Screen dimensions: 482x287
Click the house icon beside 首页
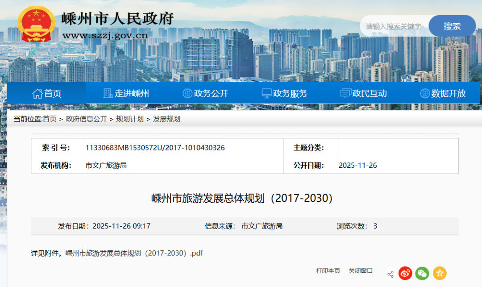(x=37, y=93)
